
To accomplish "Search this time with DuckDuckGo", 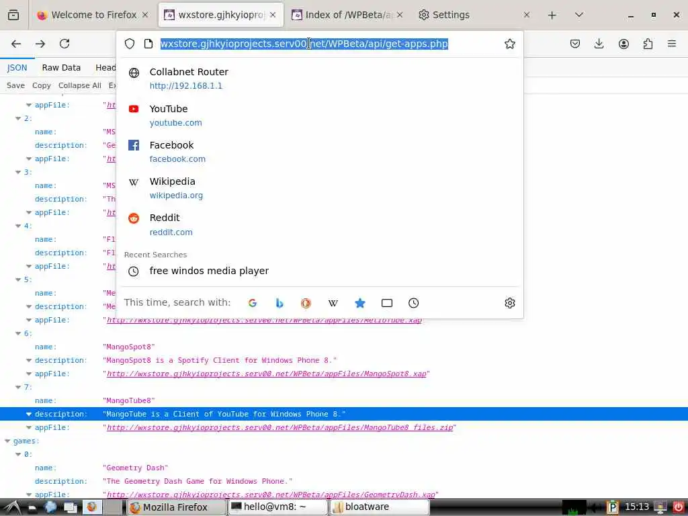I will coord(306,303).
